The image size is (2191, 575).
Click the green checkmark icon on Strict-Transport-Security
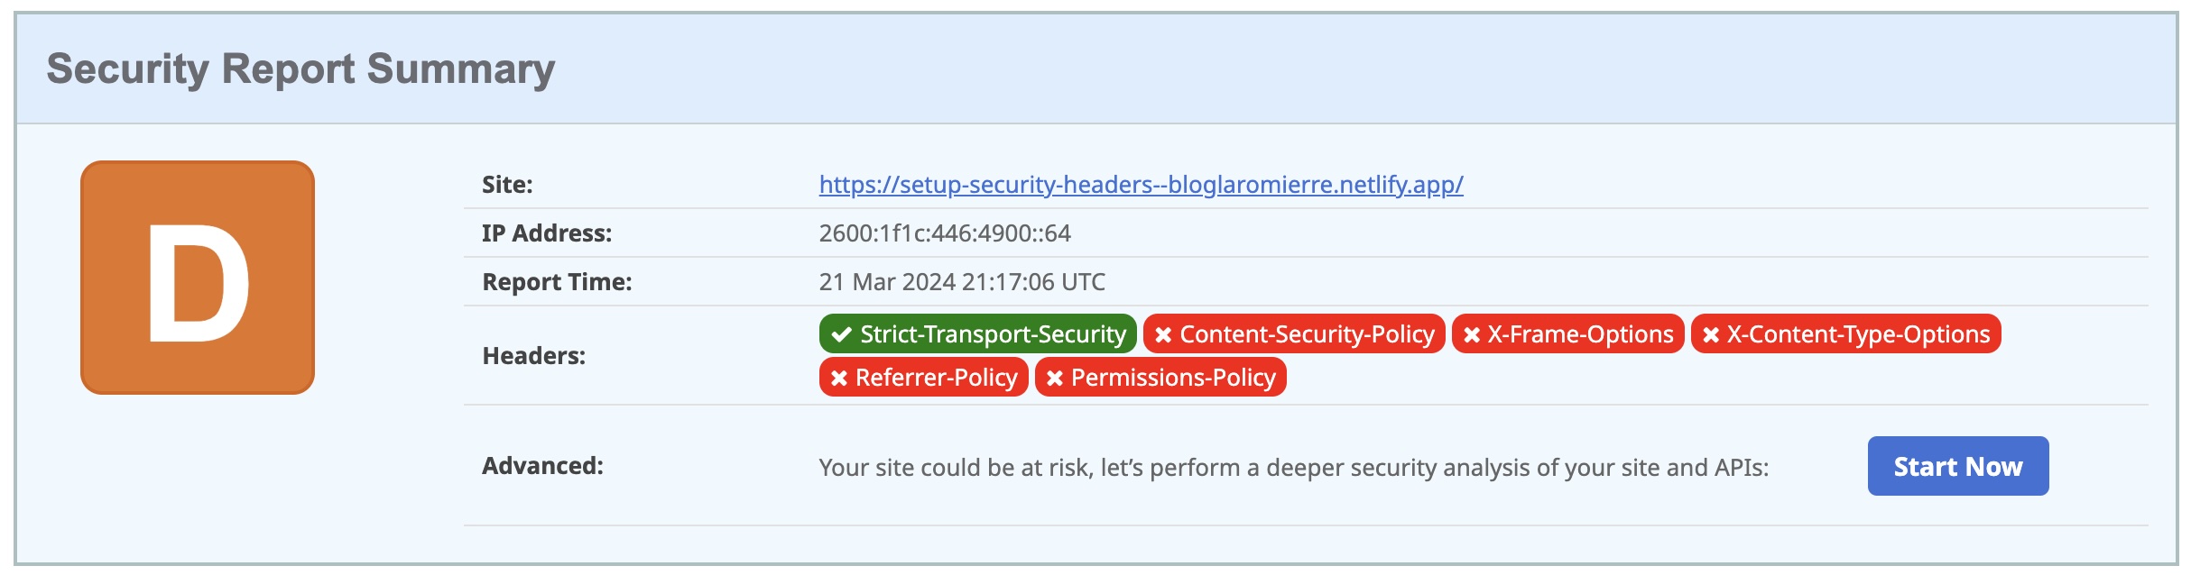pos(842,334)
